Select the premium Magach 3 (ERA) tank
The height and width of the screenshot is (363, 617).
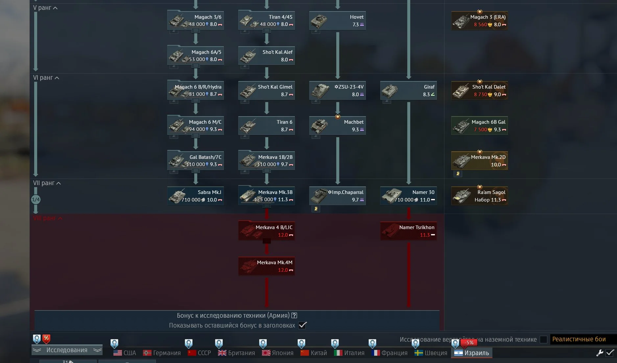[x=480, y=21]
